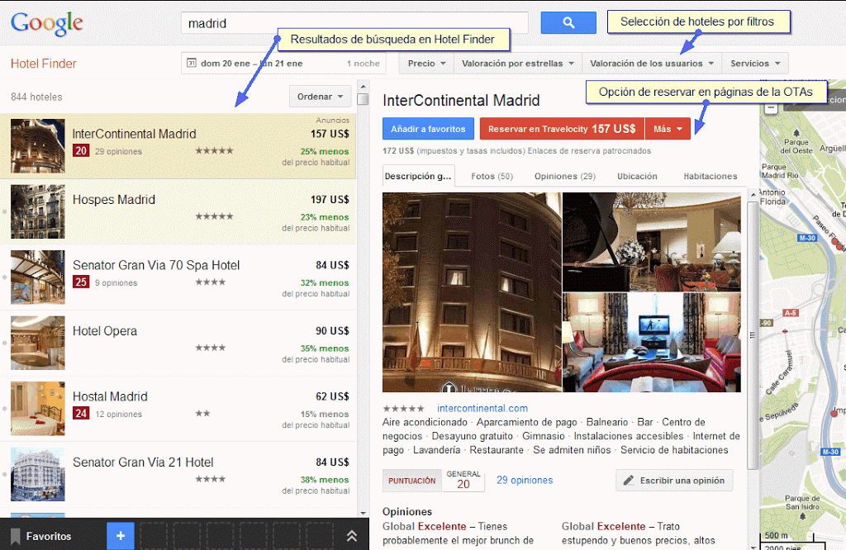Click the red 24 rating badge of Hostal Madrid
This screenshot has width=846, height=550.
coord(81,414)
